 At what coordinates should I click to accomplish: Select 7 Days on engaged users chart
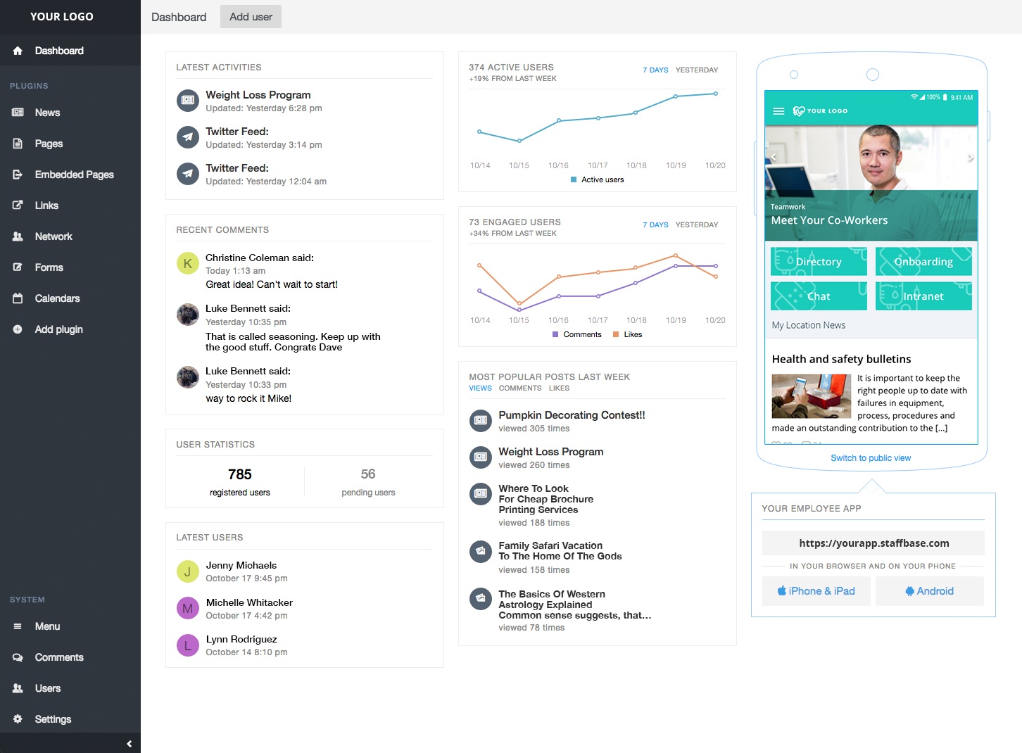[x=655, y=225]
